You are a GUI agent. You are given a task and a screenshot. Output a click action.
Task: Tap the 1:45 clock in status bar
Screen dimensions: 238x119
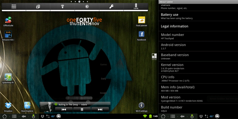click(x=155, y=116)
